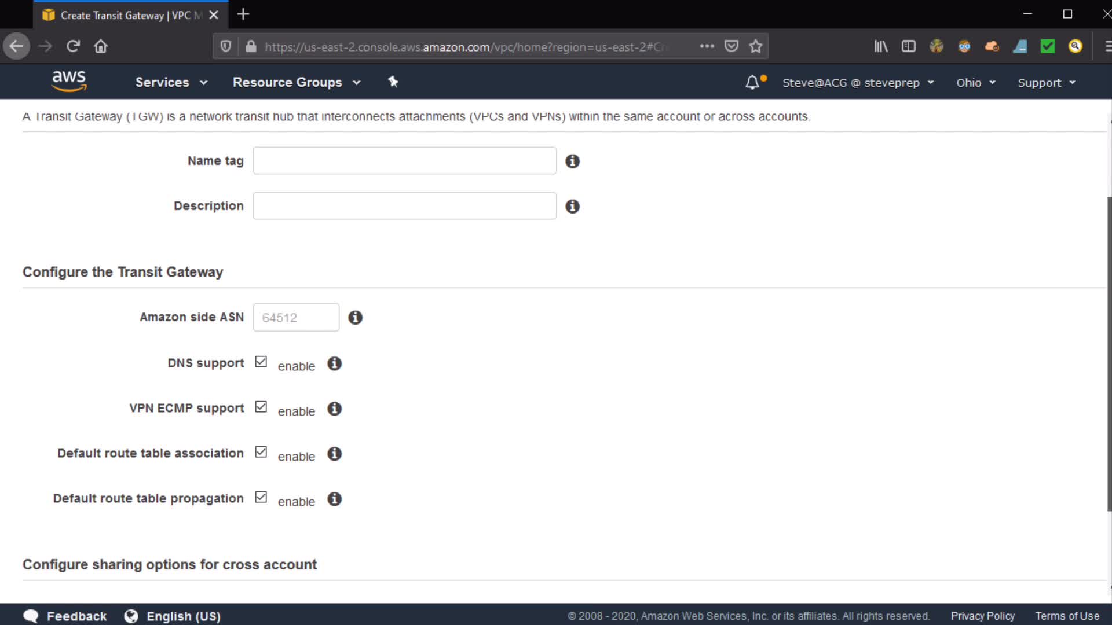1112x625 pixels.
Task: Click into the Description text field
Action: pos(404,206)
